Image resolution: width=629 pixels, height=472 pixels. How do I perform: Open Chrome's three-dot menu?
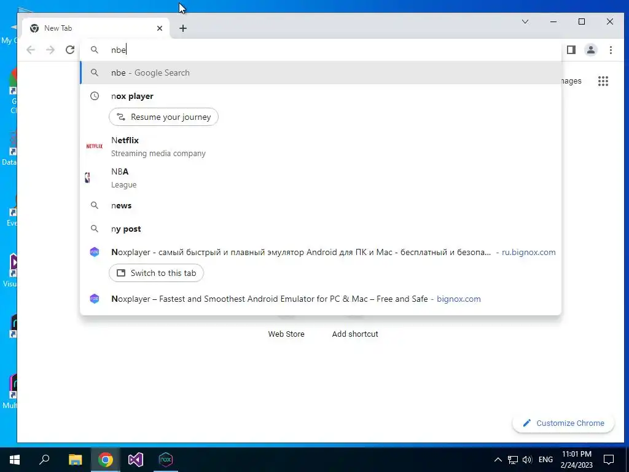(x=611, y=50)
